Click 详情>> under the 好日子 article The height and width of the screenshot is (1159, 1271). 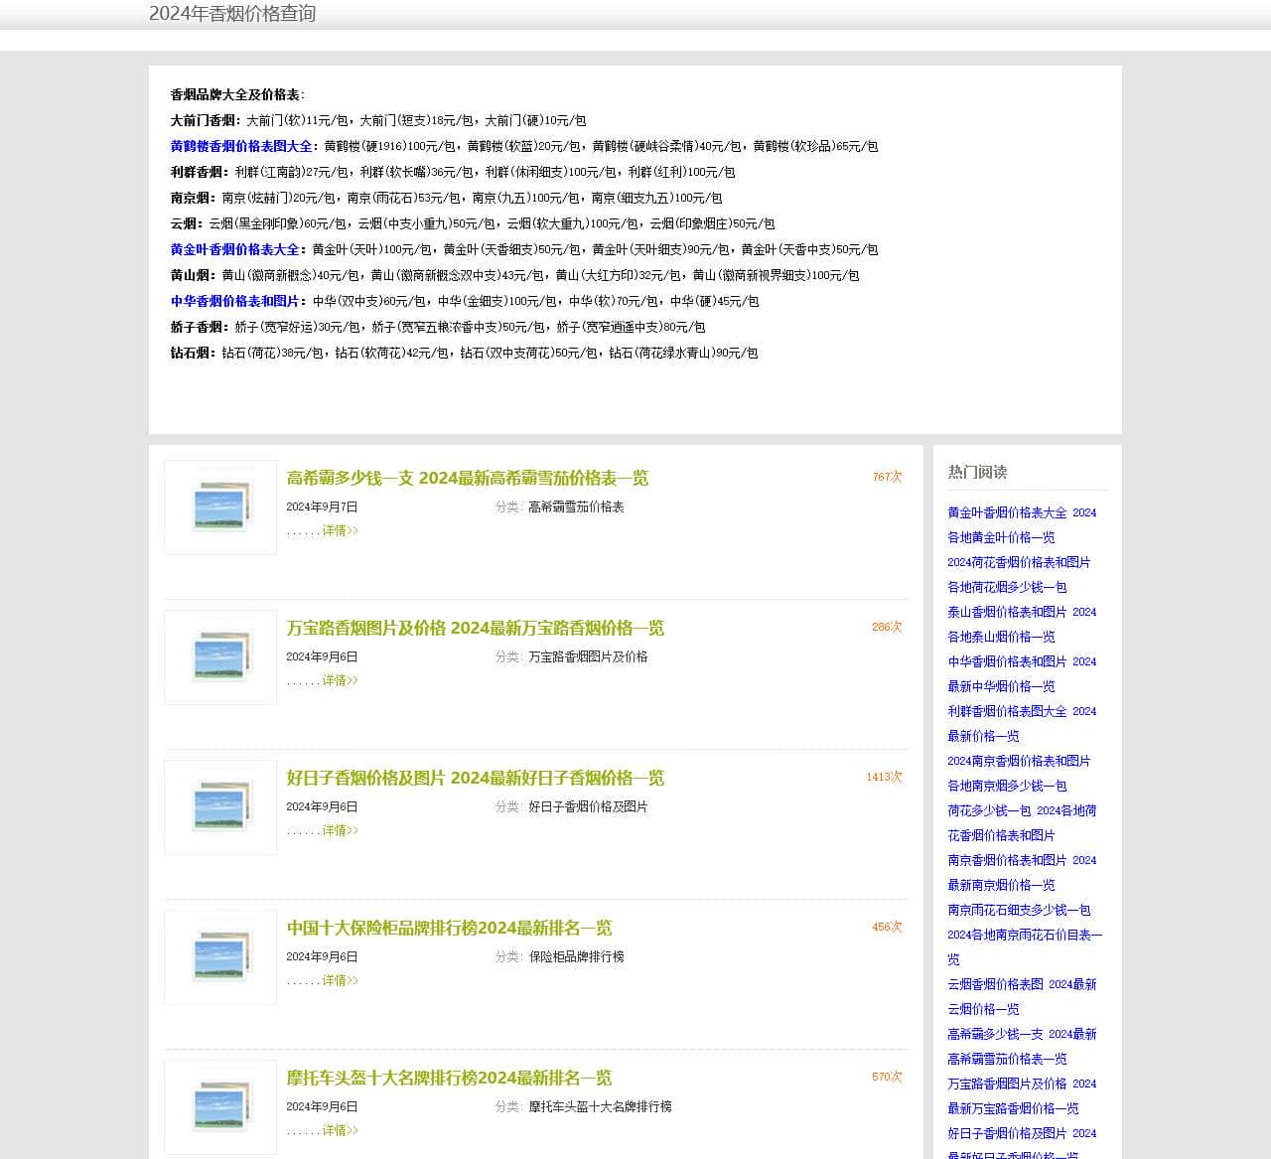[x=340, y=830]
